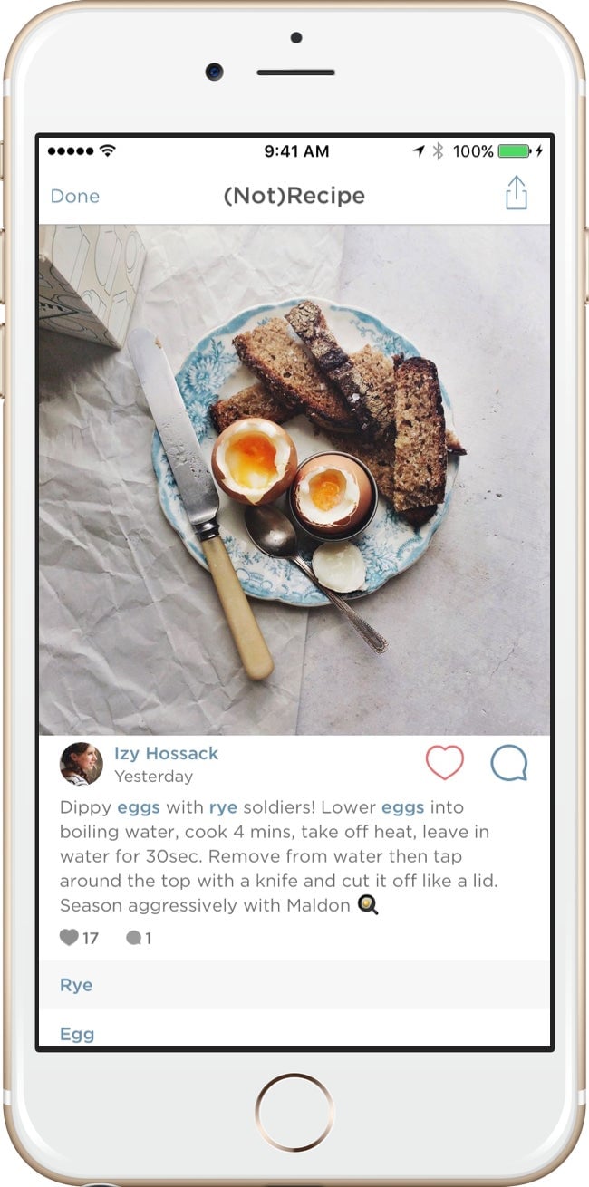The image size is (589, 1187).
Task: Open comments with the speech bubble icon
Action: click(x=509, y=763)
